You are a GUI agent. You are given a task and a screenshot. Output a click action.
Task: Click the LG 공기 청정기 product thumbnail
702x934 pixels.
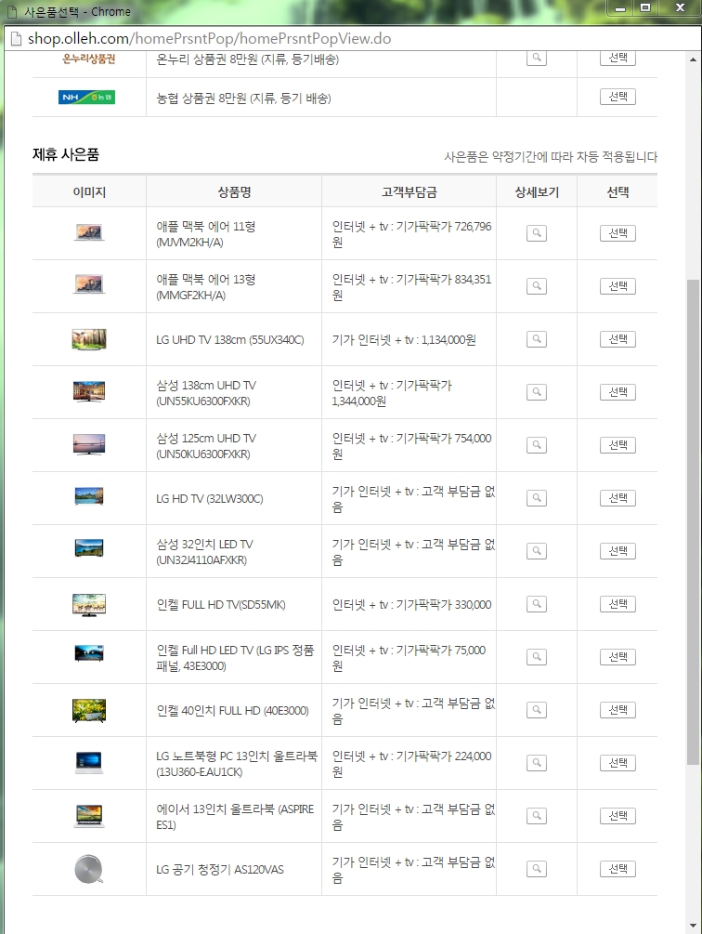click(89, 870)
